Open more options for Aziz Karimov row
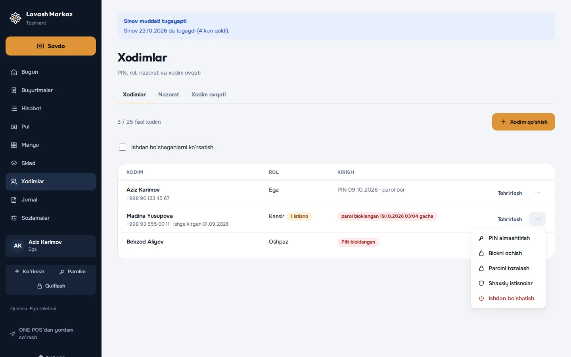Screen dimensions: 571x357 537,193
